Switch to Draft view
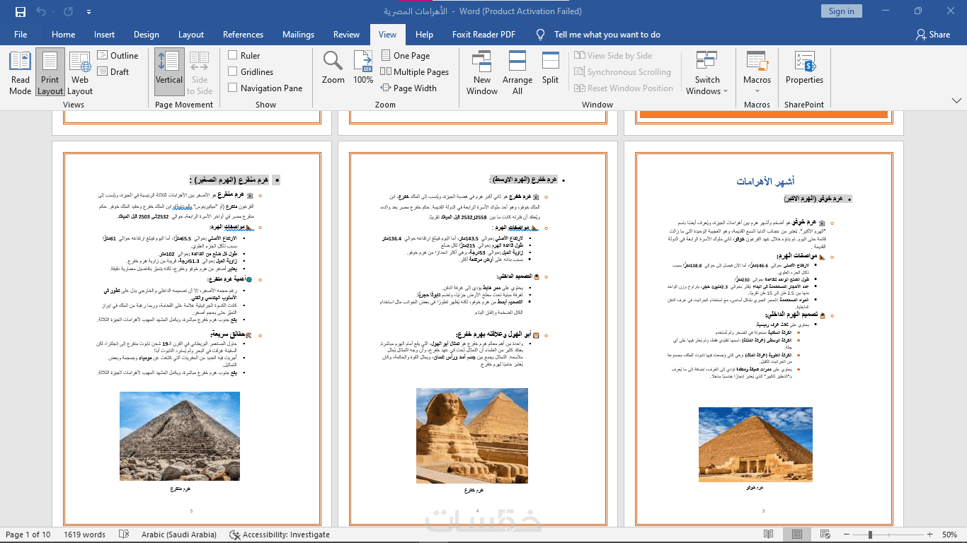967x543 pixels. pyautogui.click(x=113, y=71)
